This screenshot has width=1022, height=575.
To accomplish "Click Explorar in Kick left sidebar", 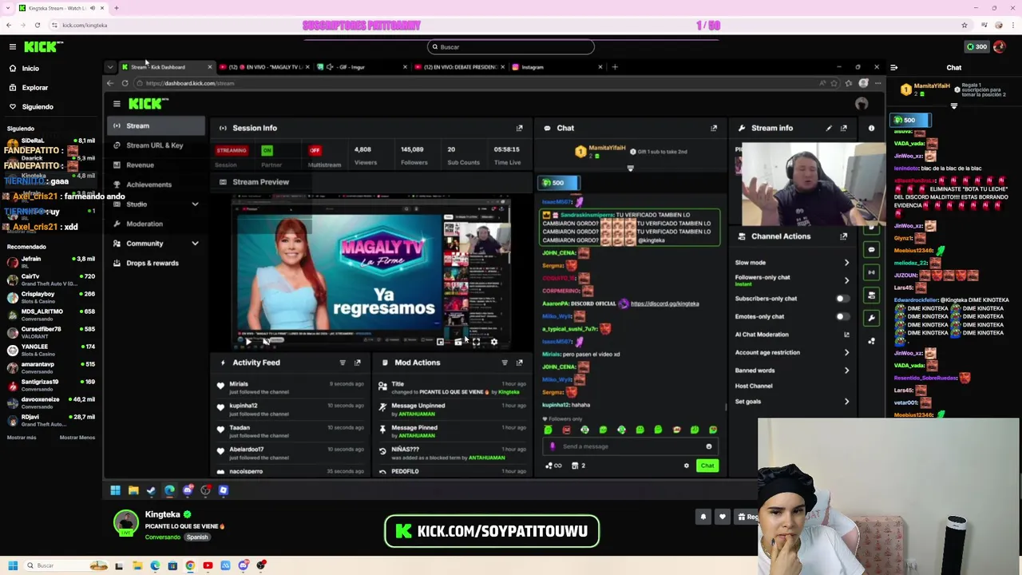I will (34, 88).
